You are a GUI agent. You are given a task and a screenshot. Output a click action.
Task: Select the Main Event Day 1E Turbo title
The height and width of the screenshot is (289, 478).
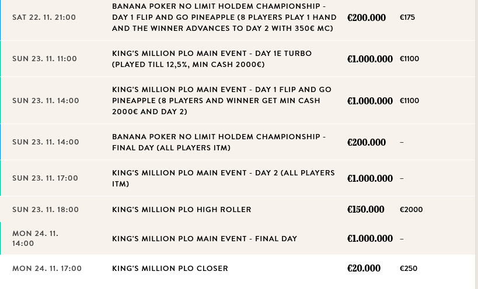[x=212, y=59]
